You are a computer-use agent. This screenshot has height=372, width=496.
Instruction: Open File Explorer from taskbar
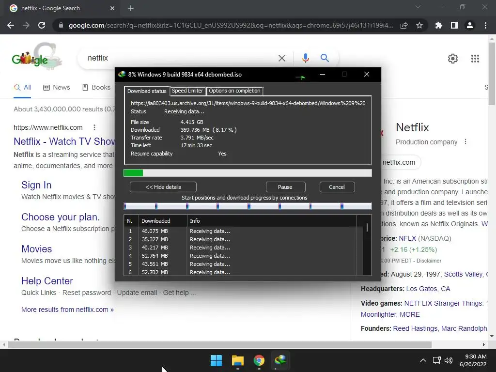pos(237,360)
